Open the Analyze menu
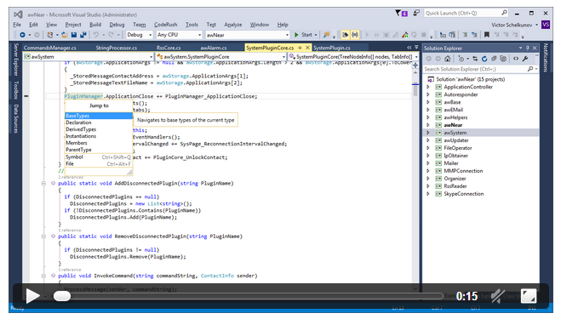Viewport: 561px width, 319px height. [233, 25]
